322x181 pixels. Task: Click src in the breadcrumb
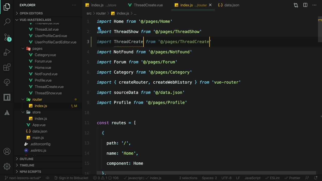tap(89, 13)
